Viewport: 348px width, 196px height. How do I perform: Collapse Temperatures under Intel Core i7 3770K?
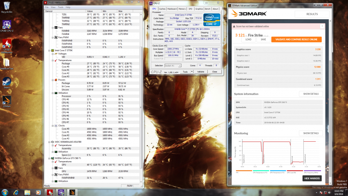pyautogui.click(x=53, y=60)
